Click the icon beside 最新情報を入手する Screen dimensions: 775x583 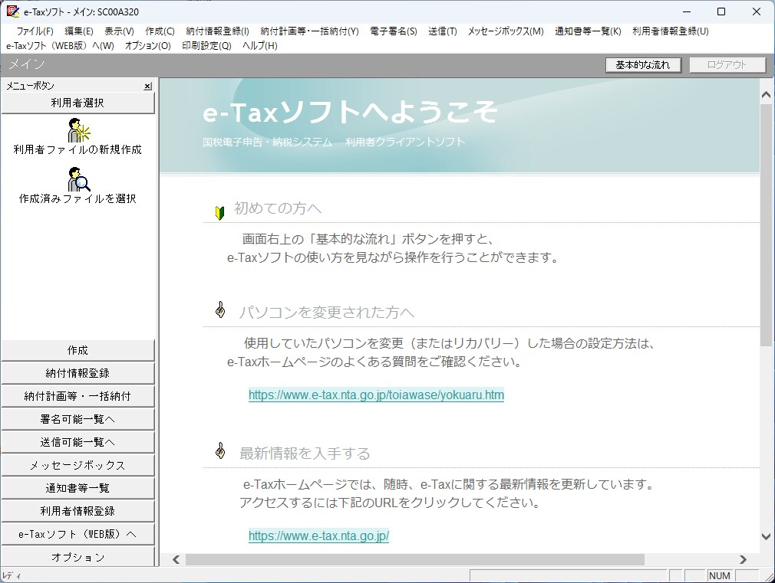coord(220,450)
